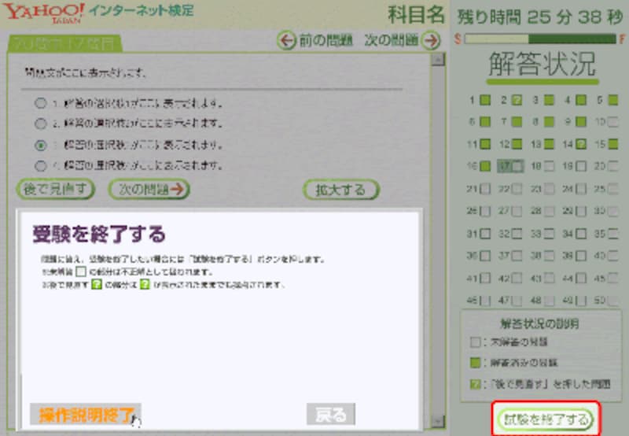The width and height of the screenshot is (629, 436).
Task: Jump to question 20 status box
Action: point(613,166)
